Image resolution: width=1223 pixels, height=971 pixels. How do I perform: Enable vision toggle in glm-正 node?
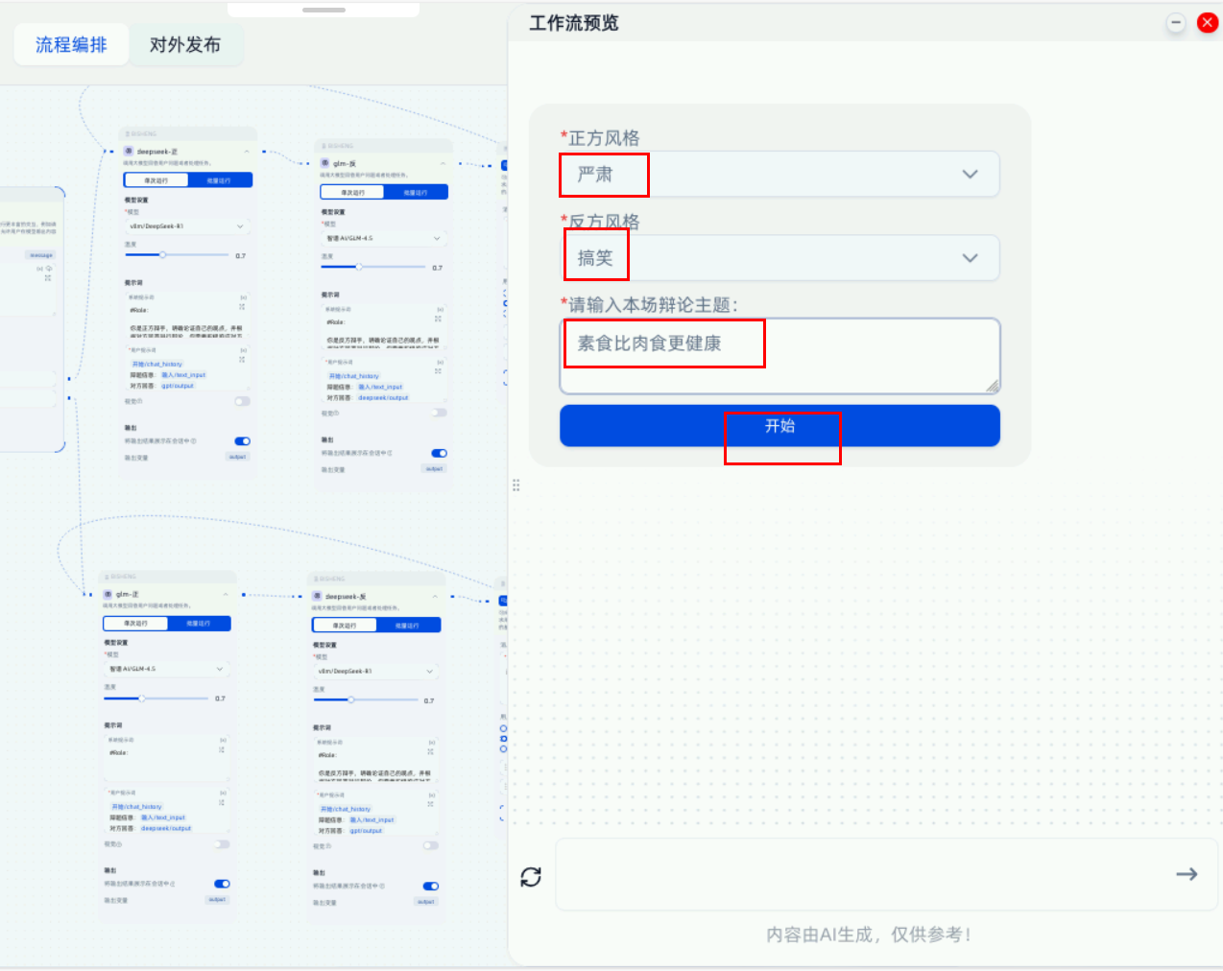pos(222,844)
